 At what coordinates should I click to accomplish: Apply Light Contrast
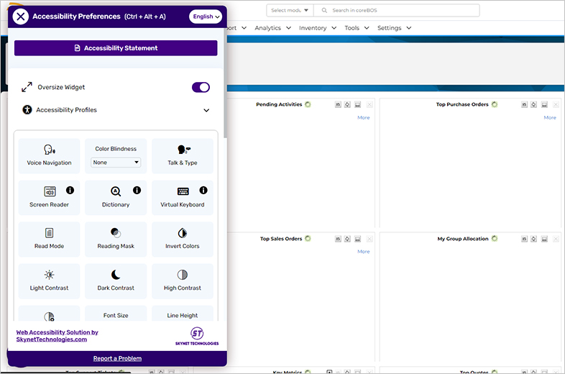[49, 281]
